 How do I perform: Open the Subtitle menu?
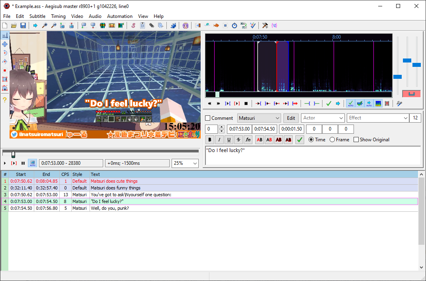37,16
